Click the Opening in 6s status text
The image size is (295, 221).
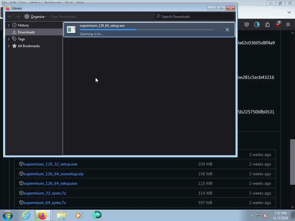pyautogui.click(x=91, y=34)
